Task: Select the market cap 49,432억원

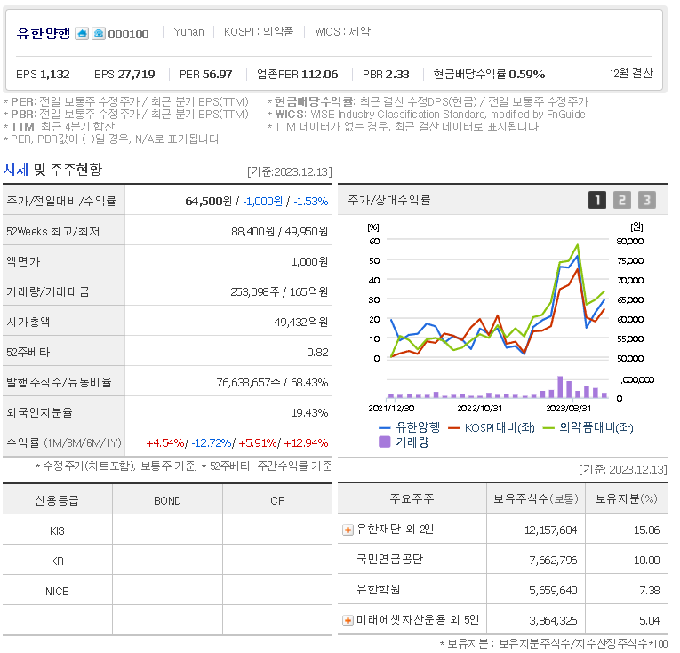Action: [x=301, y=323]
